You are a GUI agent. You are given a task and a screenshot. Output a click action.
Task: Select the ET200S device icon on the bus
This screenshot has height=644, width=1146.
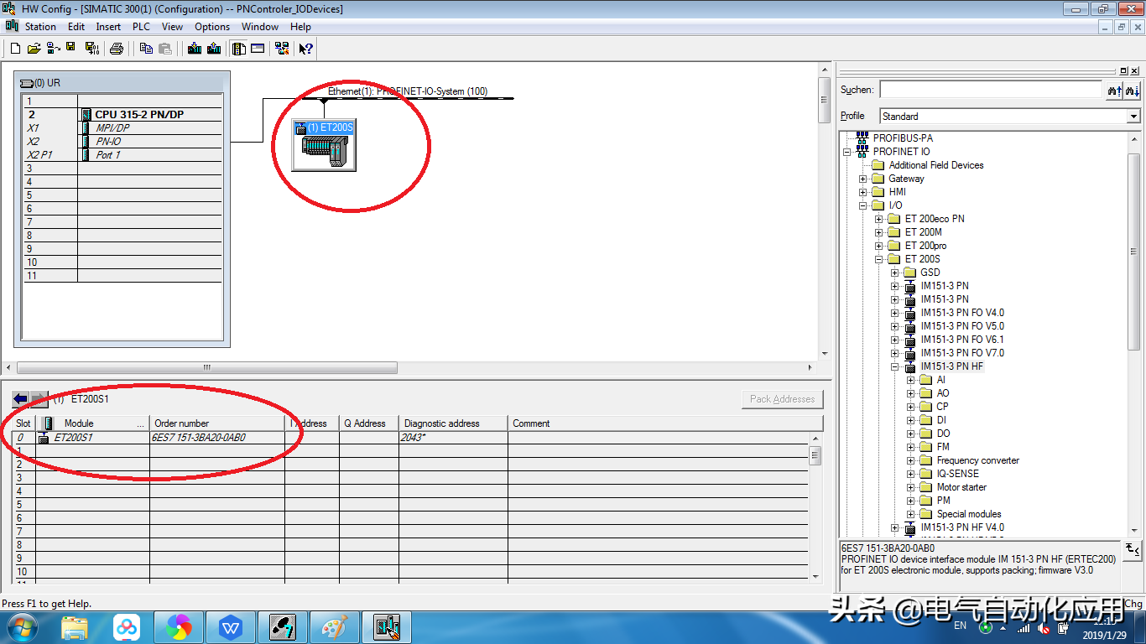324,145
